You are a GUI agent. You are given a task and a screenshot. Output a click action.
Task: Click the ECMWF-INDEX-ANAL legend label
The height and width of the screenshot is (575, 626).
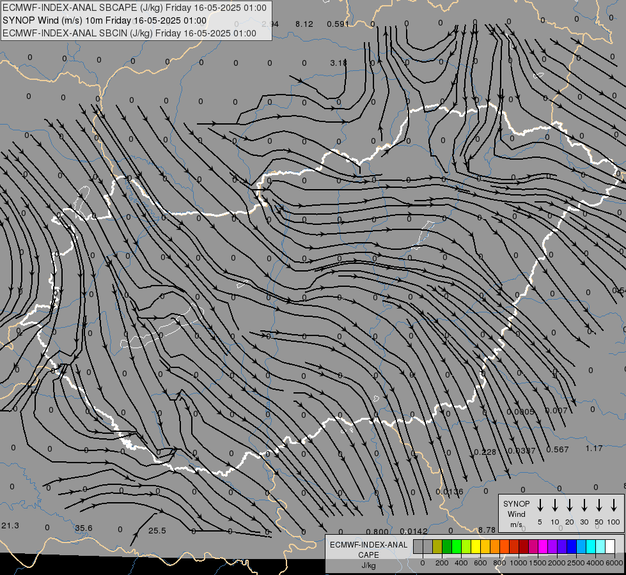tap(368, 545)
